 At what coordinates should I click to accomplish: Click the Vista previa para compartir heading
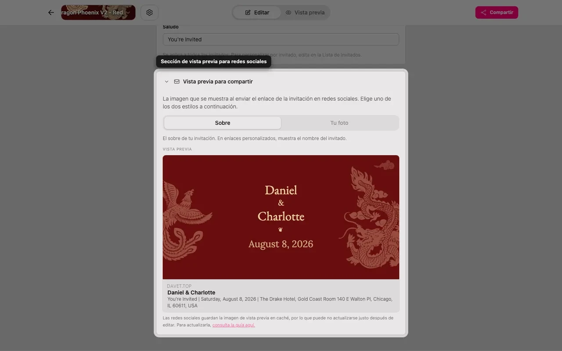pyautogui.click(x=218, y=82)
